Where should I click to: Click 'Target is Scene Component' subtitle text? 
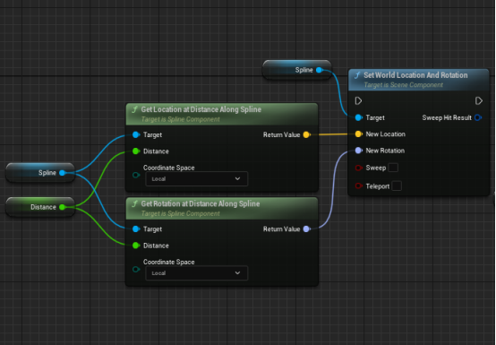click(403, 85)
